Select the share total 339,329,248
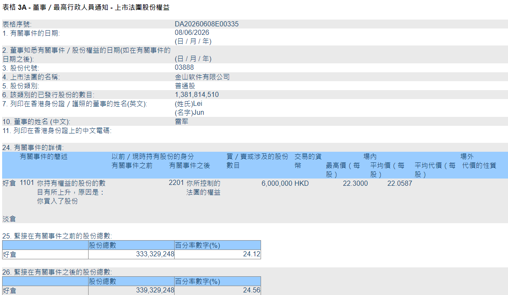The height and width of the screenshot is (295, 508). pos(155,290)
